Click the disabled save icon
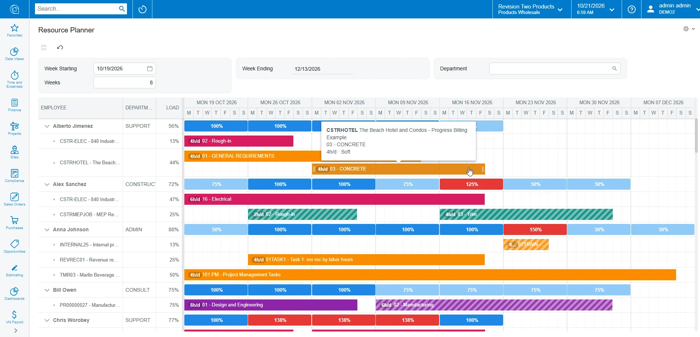The image size is (700, 337). click(x=44, y=47)
